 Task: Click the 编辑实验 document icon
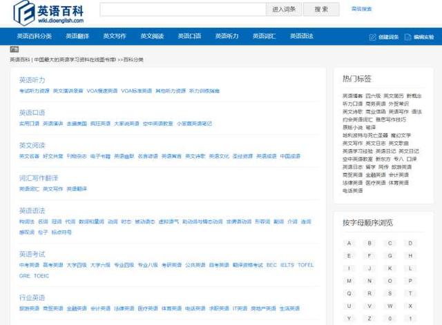point(407,37)
